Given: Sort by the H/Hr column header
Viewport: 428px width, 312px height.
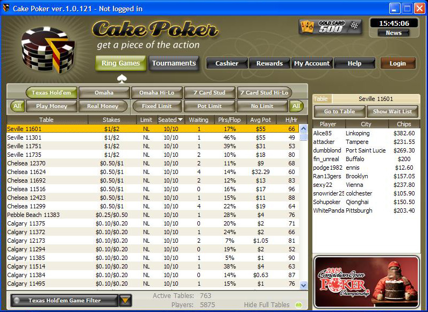Looking at the screenshot, I should point(291,120).
